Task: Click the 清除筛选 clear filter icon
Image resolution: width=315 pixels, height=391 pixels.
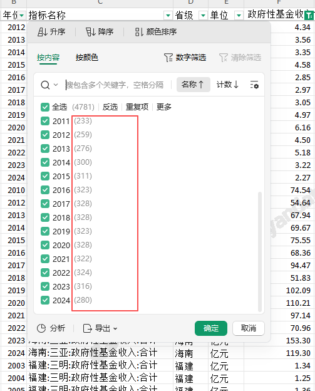Action: [x=224, y=58]
